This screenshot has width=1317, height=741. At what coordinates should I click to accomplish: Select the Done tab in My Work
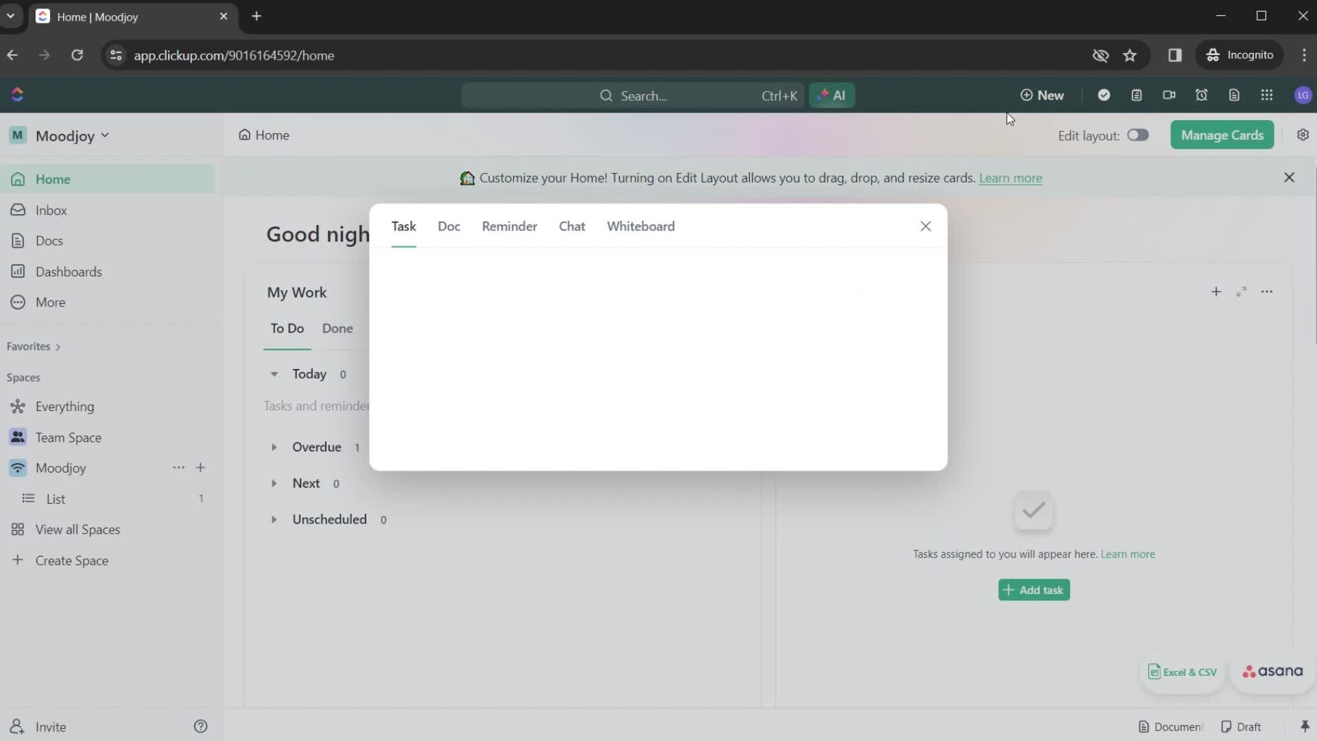pyautogui.click(x=337, y=329)
